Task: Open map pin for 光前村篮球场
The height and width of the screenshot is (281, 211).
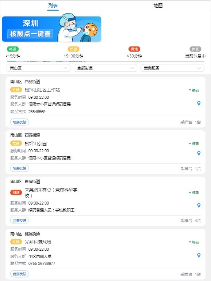Action: (199, 255)
